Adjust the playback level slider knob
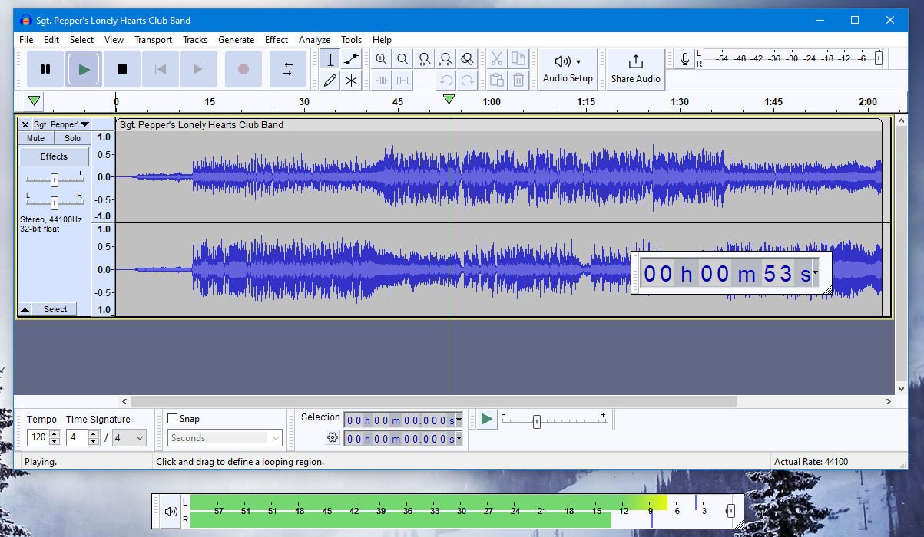The image size is (924, 537). point(730,511)
